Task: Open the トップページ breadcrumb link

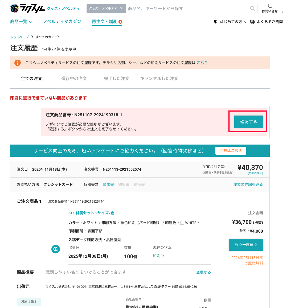Action: pyautogui.click(x=19, y=37)
